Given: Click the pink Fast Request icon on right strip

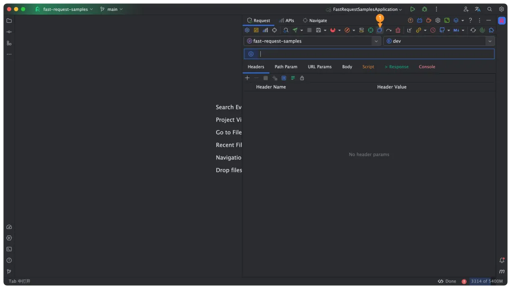Looking at the screenshot, I should 502,20.
